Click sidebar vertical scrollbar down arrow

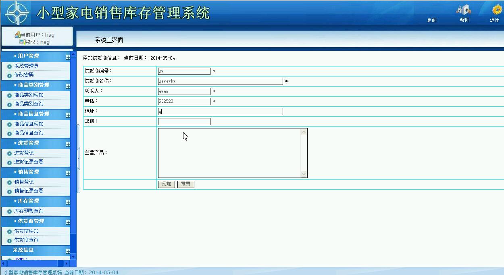73,256
